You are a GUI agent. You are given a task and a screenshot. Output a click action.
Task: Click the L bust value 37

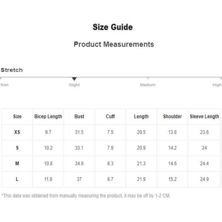(79, 179)
